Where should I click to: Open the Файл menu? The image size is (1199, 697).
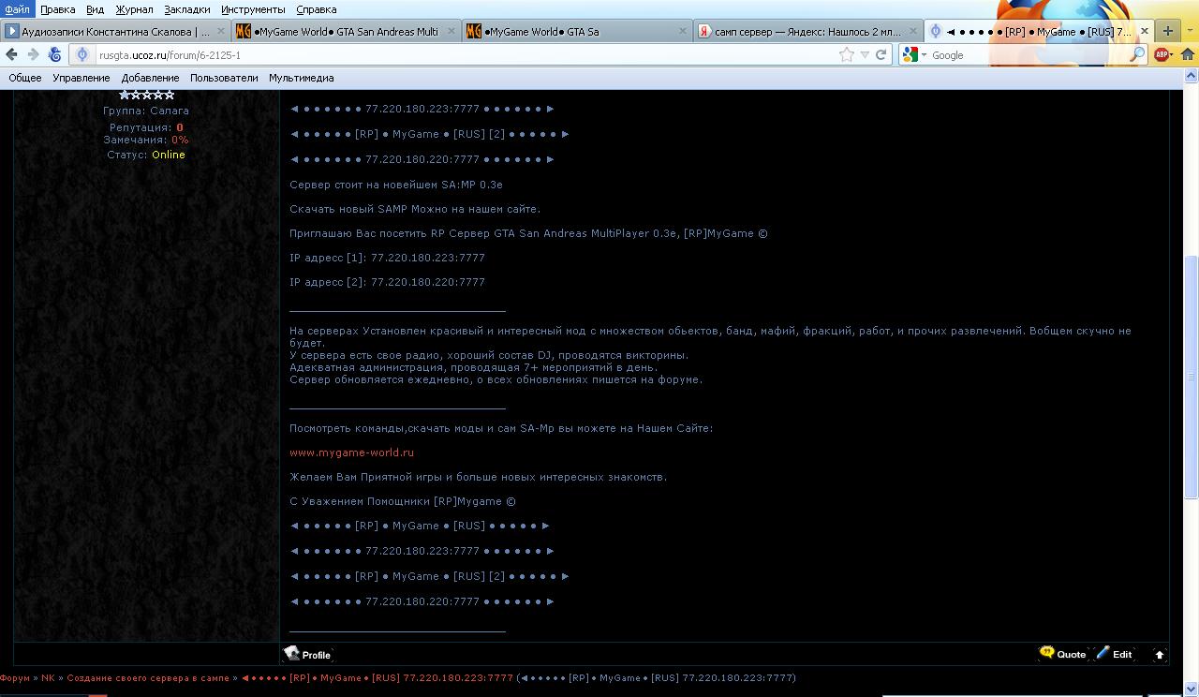17,9
